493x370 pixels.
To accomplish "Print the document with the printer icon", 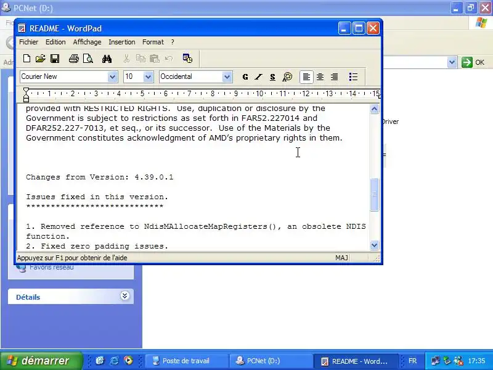I will [x=74, y=59].
